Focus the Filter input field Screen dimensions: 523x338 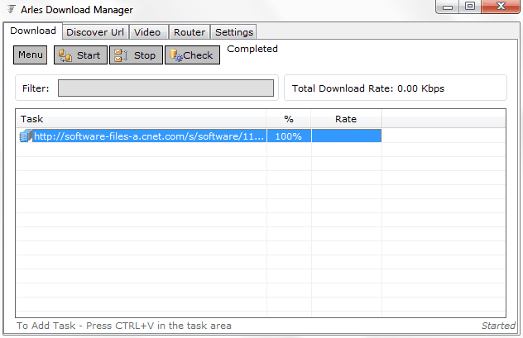point(166,88)
